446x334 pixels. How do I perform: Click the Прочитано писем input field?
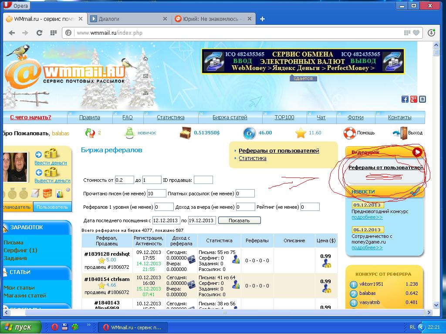156,194
